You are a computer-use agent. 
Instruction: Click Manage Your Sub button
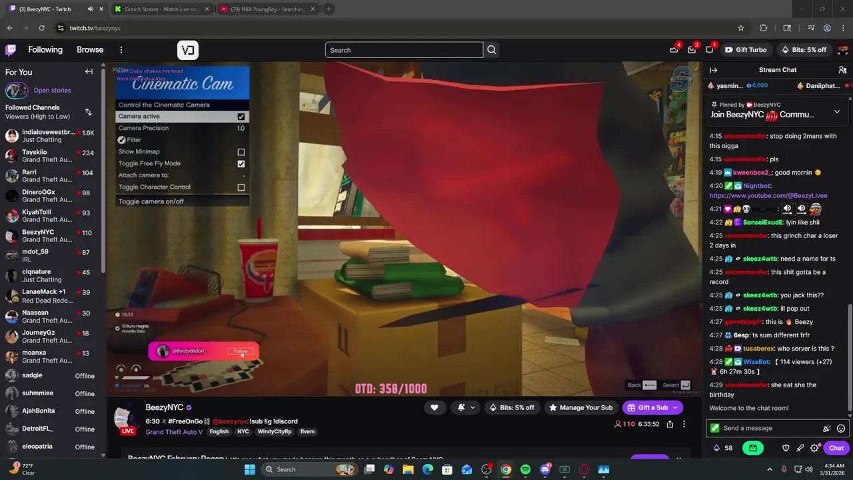pos(580,408)
